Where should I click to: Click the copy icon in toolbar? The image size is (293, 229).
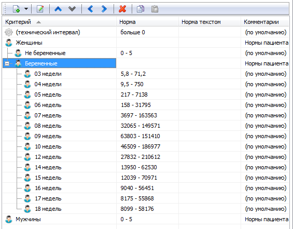click(141, 9)
